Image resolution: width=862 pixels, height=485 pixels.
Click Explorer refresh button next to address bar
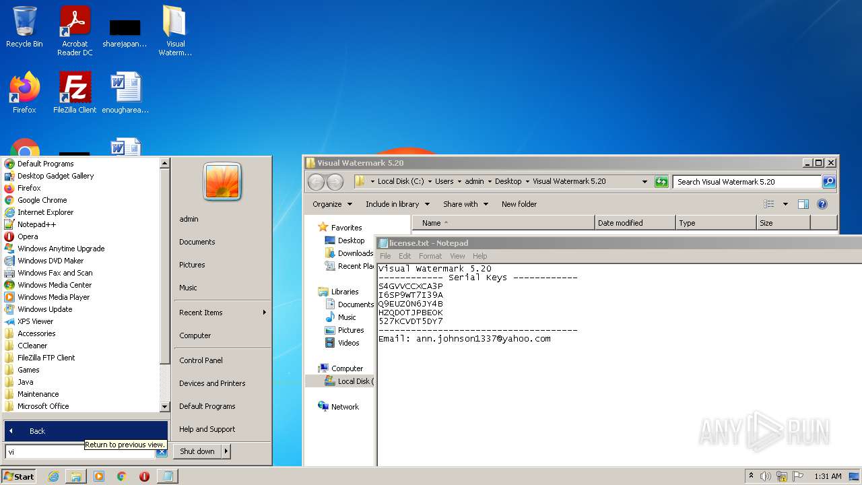[661, 182]
